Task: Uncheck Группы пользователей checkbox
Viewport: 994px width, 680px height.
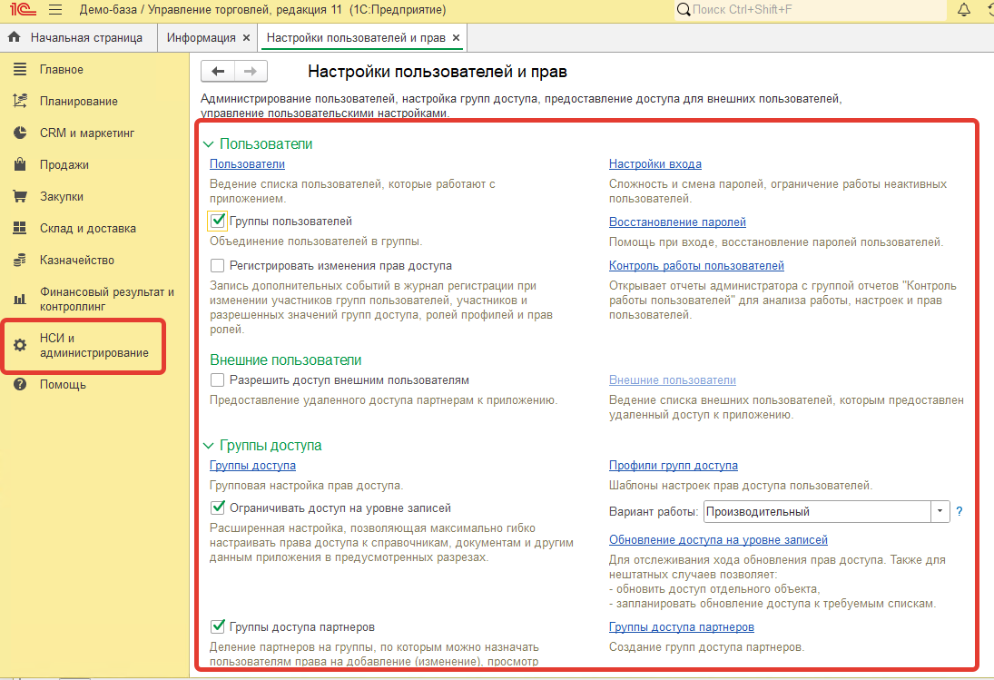Action: coord(218,221)
